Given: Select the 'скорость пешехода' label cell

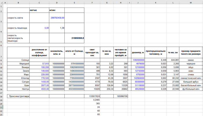Looking at the screenshot, I should [18, 28].
